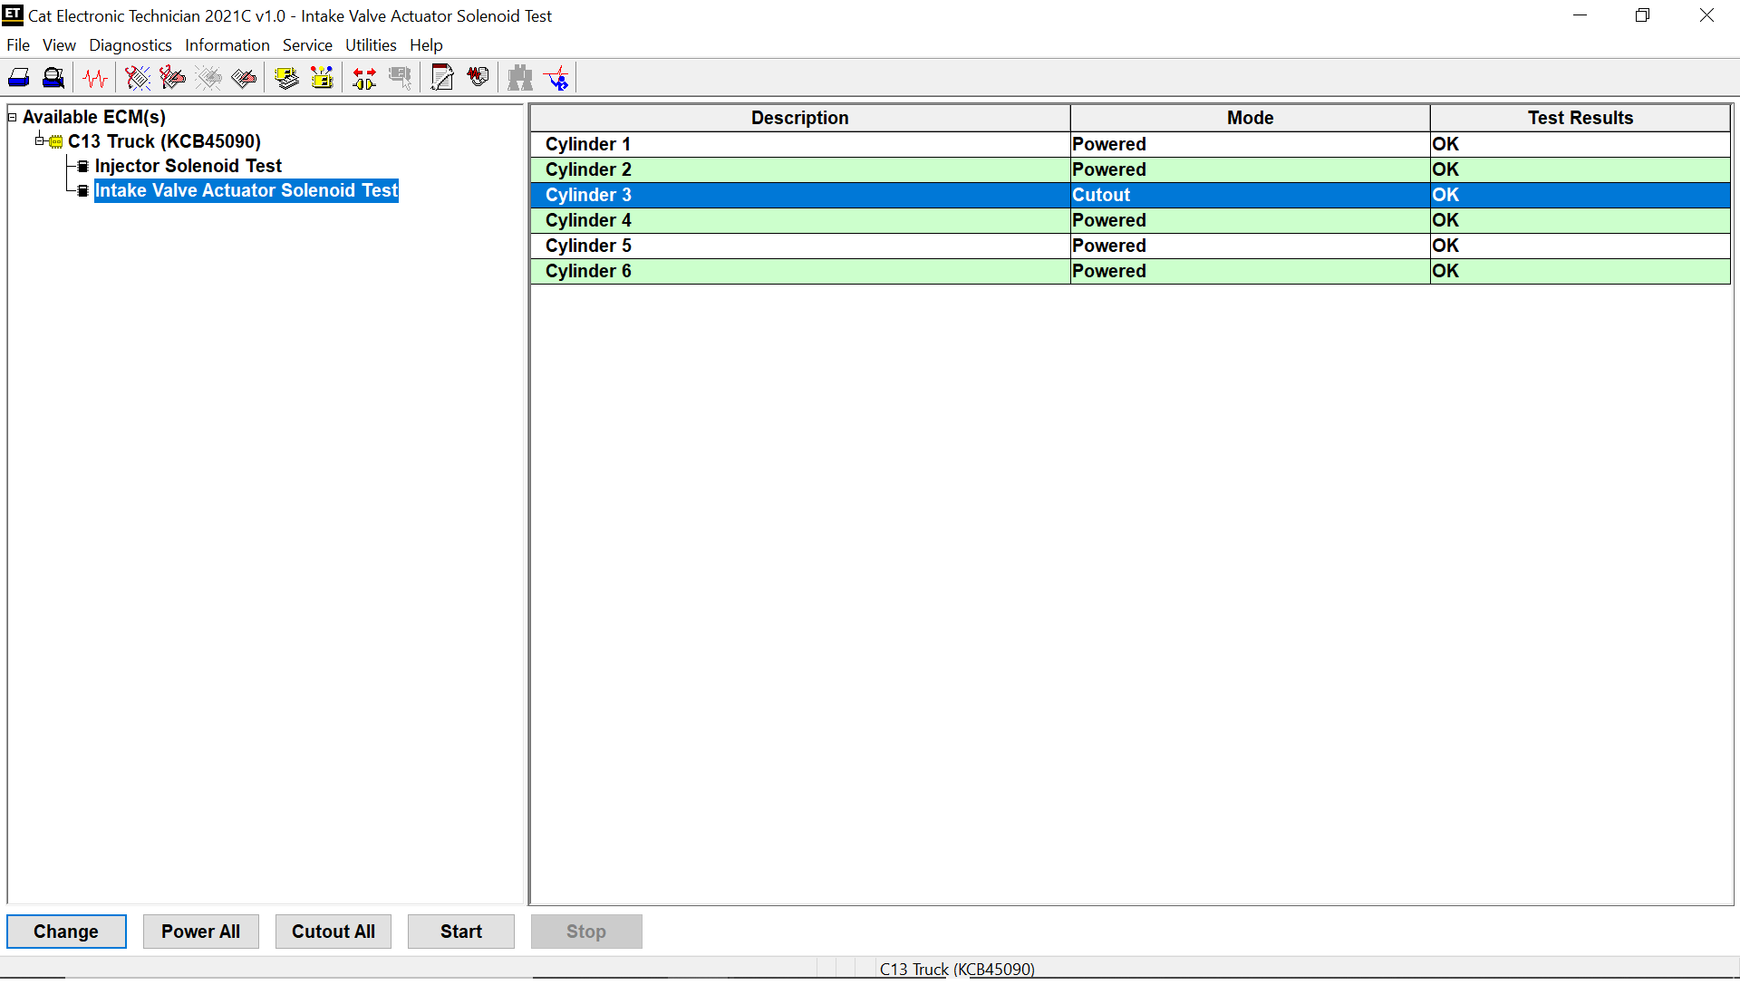
Task: Open Print Preview from the toolbar
Action: pos(53,78)
